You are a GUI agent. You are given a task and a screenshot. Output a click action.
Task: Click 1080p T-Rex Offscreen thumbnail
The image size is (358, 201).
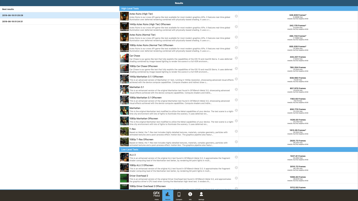coord(124,142)
